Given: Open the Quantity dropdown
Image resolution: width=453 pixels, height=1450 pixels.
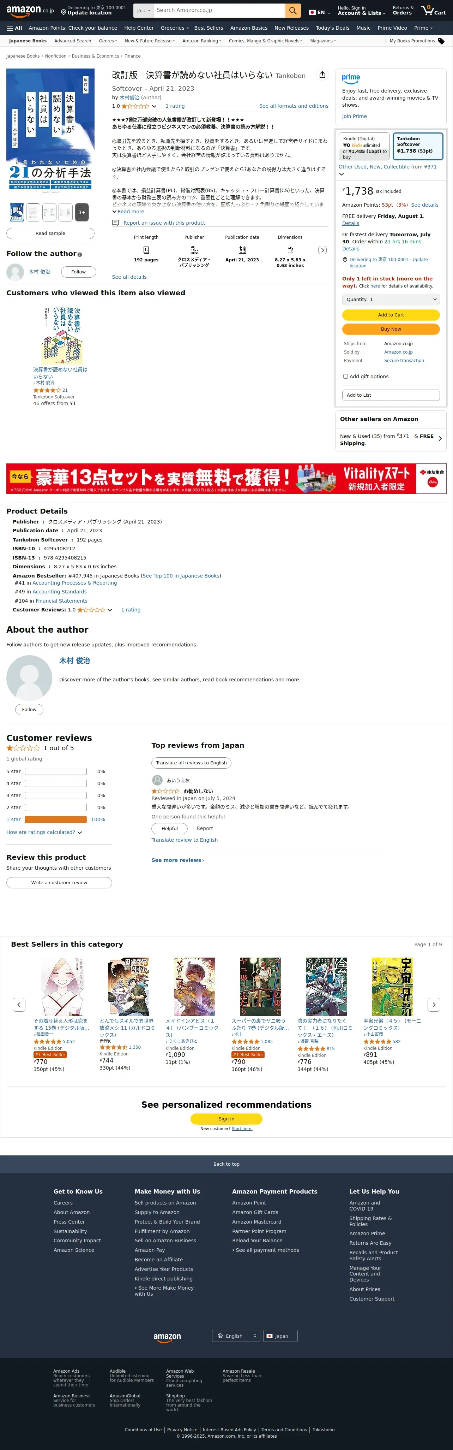Looking at the screenshot, I should (391, 300).
